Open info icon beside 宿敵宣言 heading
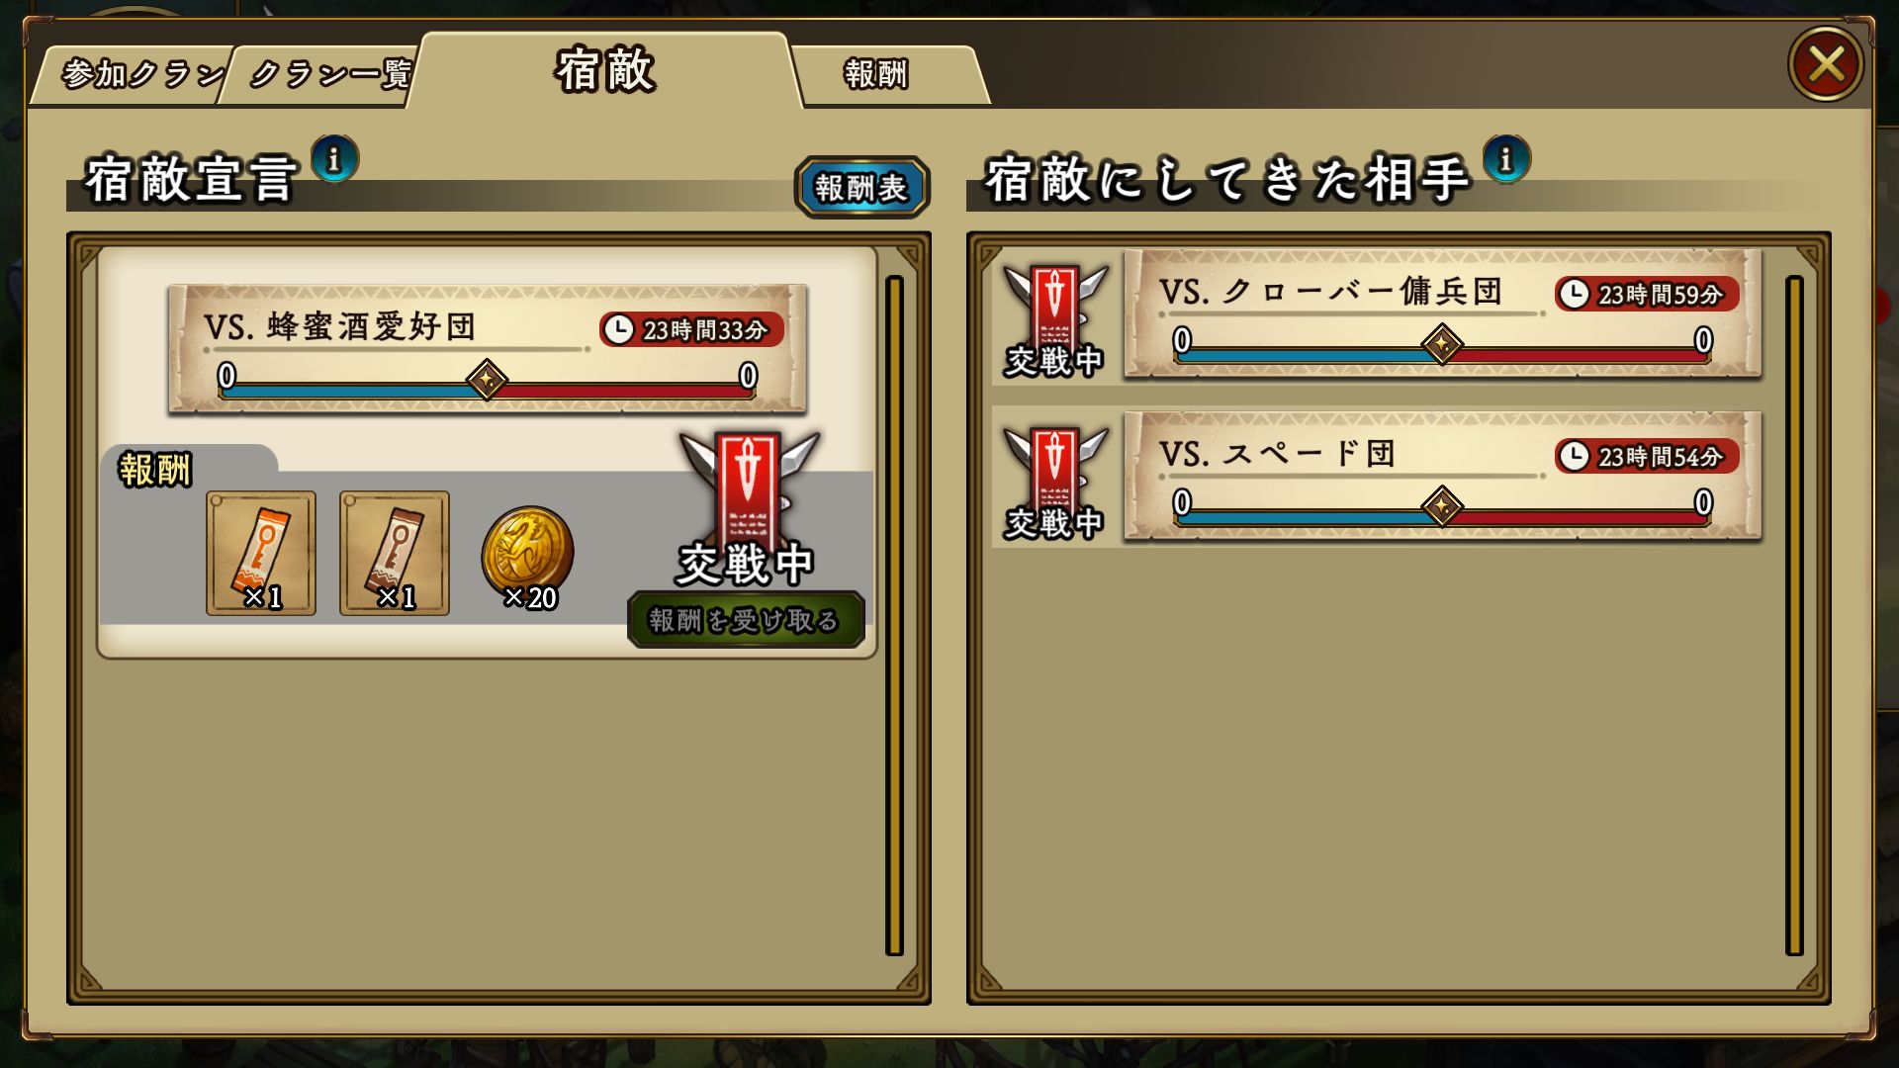 (334, 159)
